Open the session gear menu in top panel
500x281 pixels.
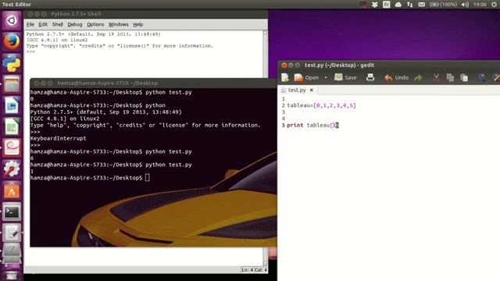coord(494,5)
